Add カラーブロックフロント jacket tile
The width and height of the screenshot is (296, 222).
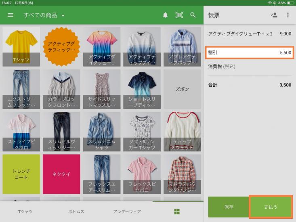[x=61, y=89]
